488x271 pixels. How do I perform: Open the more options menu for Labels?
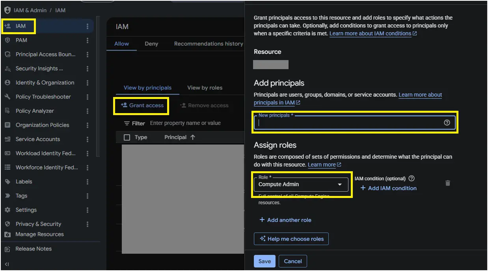(87, 181)
